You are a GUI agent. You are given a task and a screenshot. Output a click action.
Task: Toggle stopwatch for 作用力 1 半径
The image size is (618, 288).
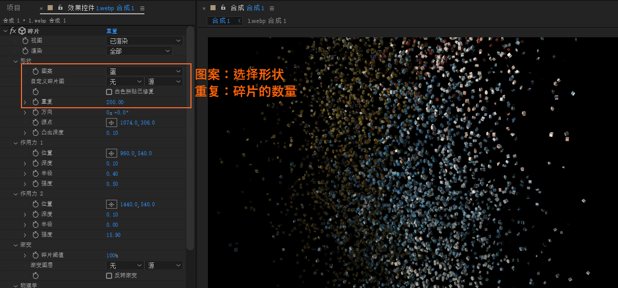click(35, 173)
